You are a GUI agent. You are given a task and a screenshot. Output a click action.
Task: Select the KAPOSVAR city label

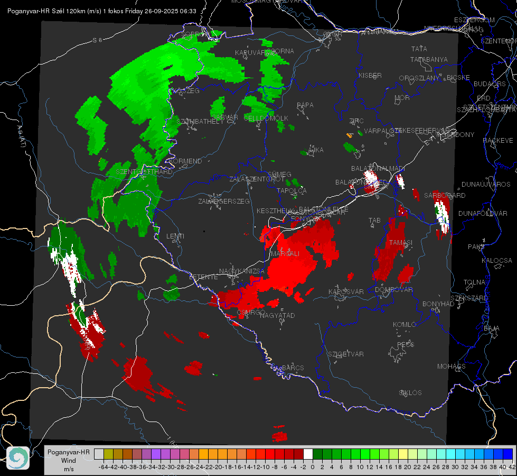tap(346, 291)
